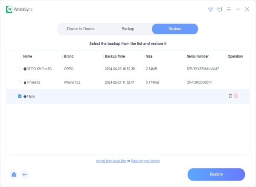Click serial number 6PAIBY4TFMAUV4M7

(203, 69)
